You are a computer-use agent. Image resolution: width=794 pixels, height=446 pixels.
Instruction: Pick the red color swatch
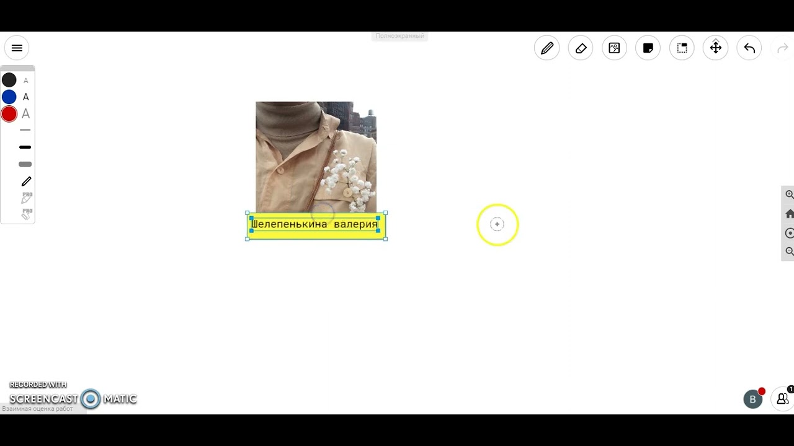[9, 114]
